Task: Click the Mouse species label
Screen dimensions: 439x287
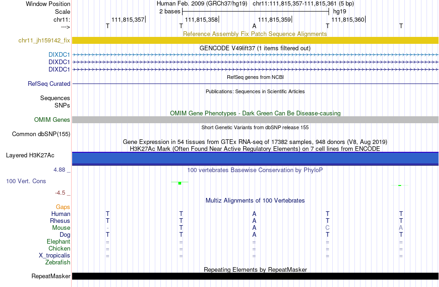Action: pyautogui.click(x=61, y=228)
